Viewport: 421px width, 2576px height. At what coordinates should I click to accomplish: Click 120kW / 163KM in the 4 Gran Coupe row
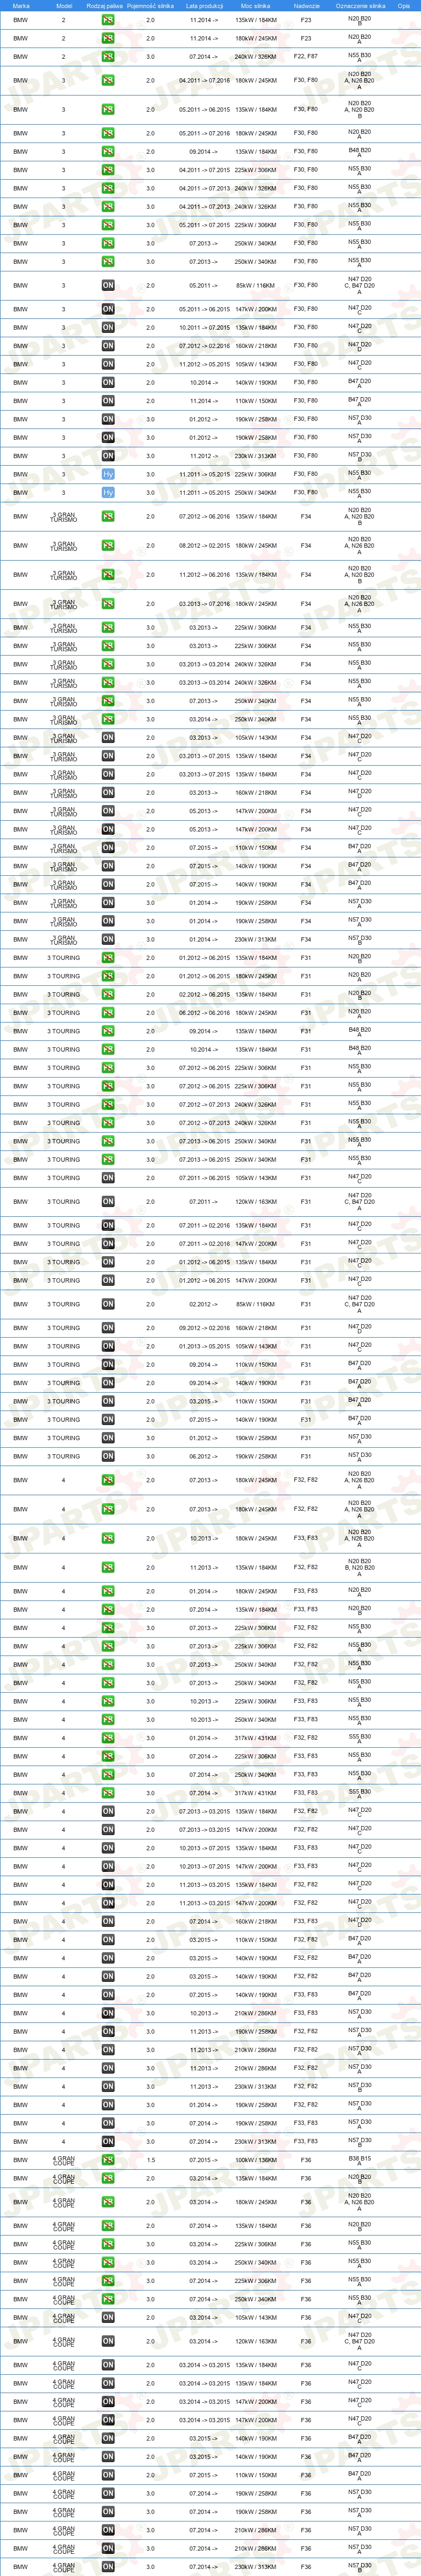coord(255,2341)
